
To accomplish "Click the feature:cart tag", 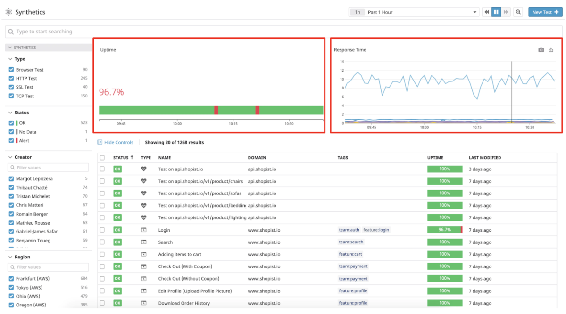I will (350, 254).
